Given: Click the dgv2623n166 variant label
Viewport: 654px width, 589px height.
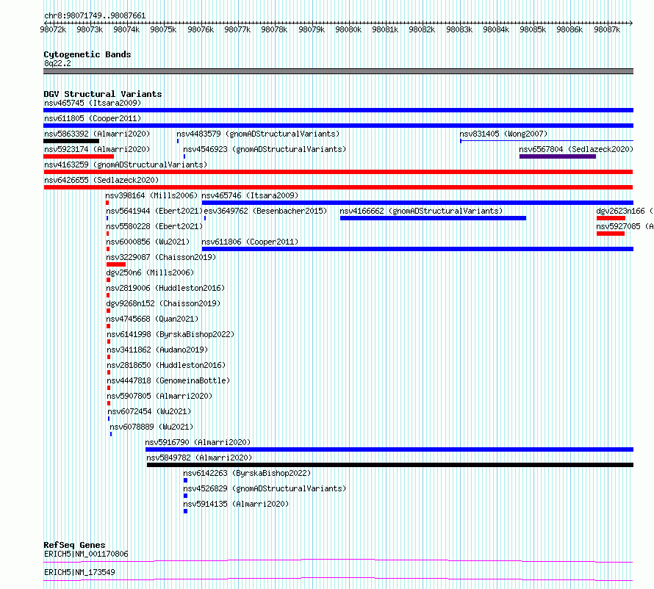Looking at the screenshot, I should point(625,211).
